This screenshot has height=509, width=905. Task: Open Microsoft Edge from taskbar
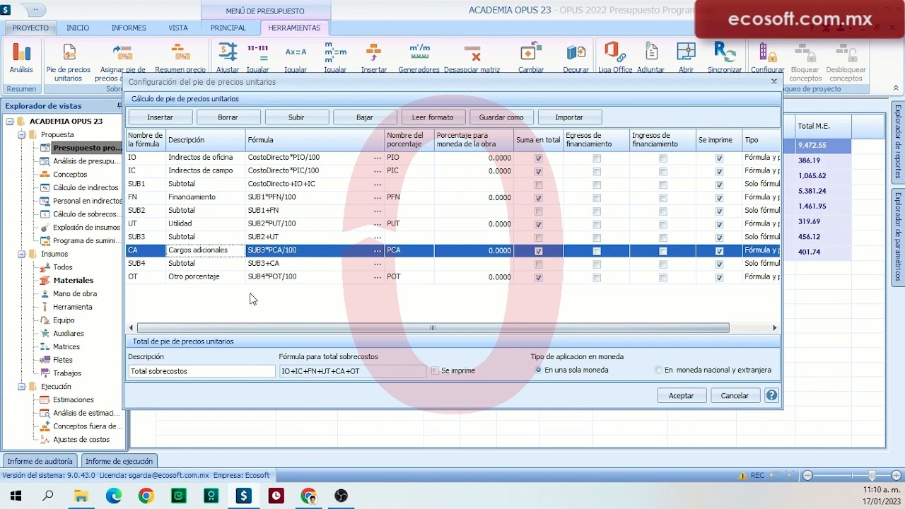coord(114,496)
